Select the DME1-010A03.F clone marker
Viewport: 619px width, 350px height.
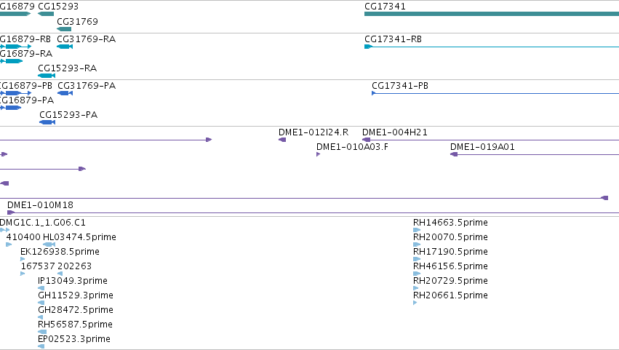pos(318,154)
